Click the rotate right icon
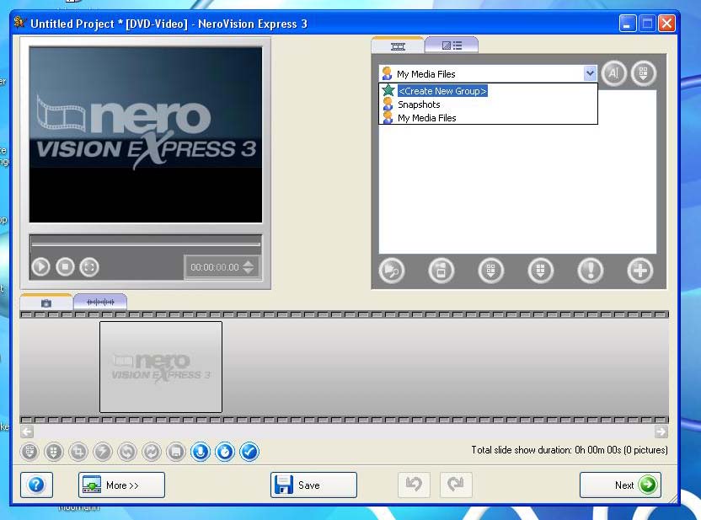The width and height of the screenshot is (701, 520). point(152,452)
